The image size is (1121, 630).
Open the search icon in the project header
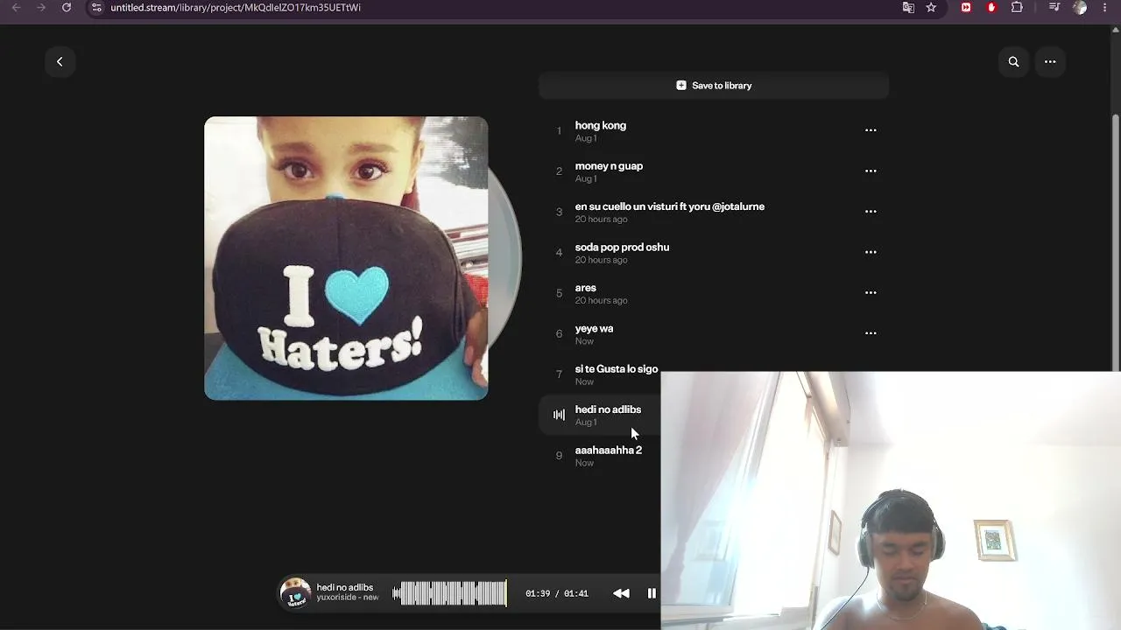pyautogui.click(x=1013, y=61)
